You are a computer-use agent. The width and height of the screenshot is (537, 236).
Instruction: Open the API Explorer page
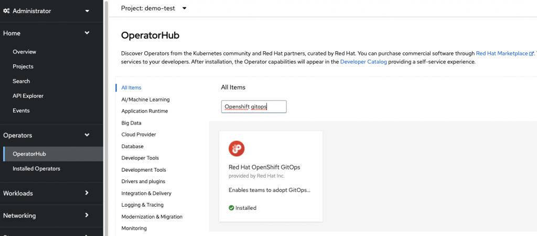pos(28,96)
